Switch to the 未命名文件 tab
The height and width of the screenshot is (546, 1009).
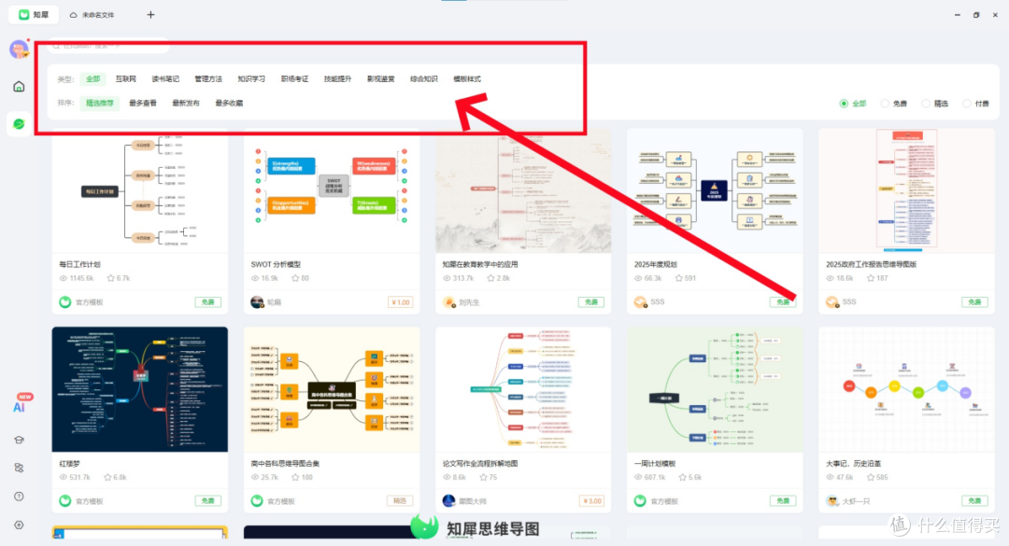[x=92, y=15]
